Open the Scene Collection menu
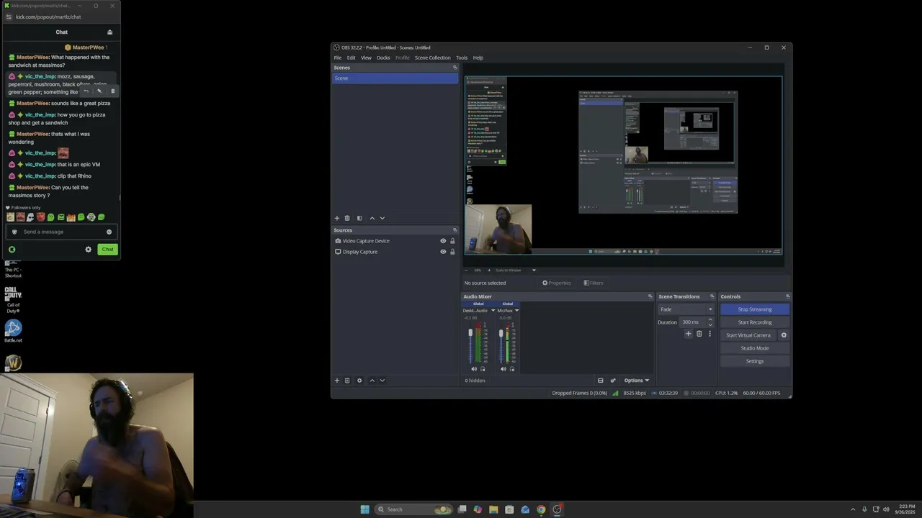922x518 pixels. click(x=432, y=58)
